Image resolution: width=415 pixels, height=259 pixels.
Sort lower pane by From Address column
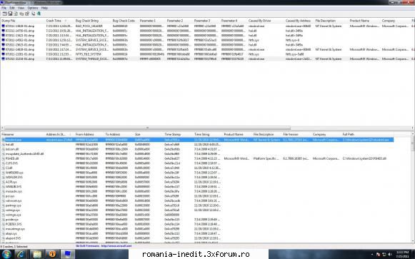[89, 135]
